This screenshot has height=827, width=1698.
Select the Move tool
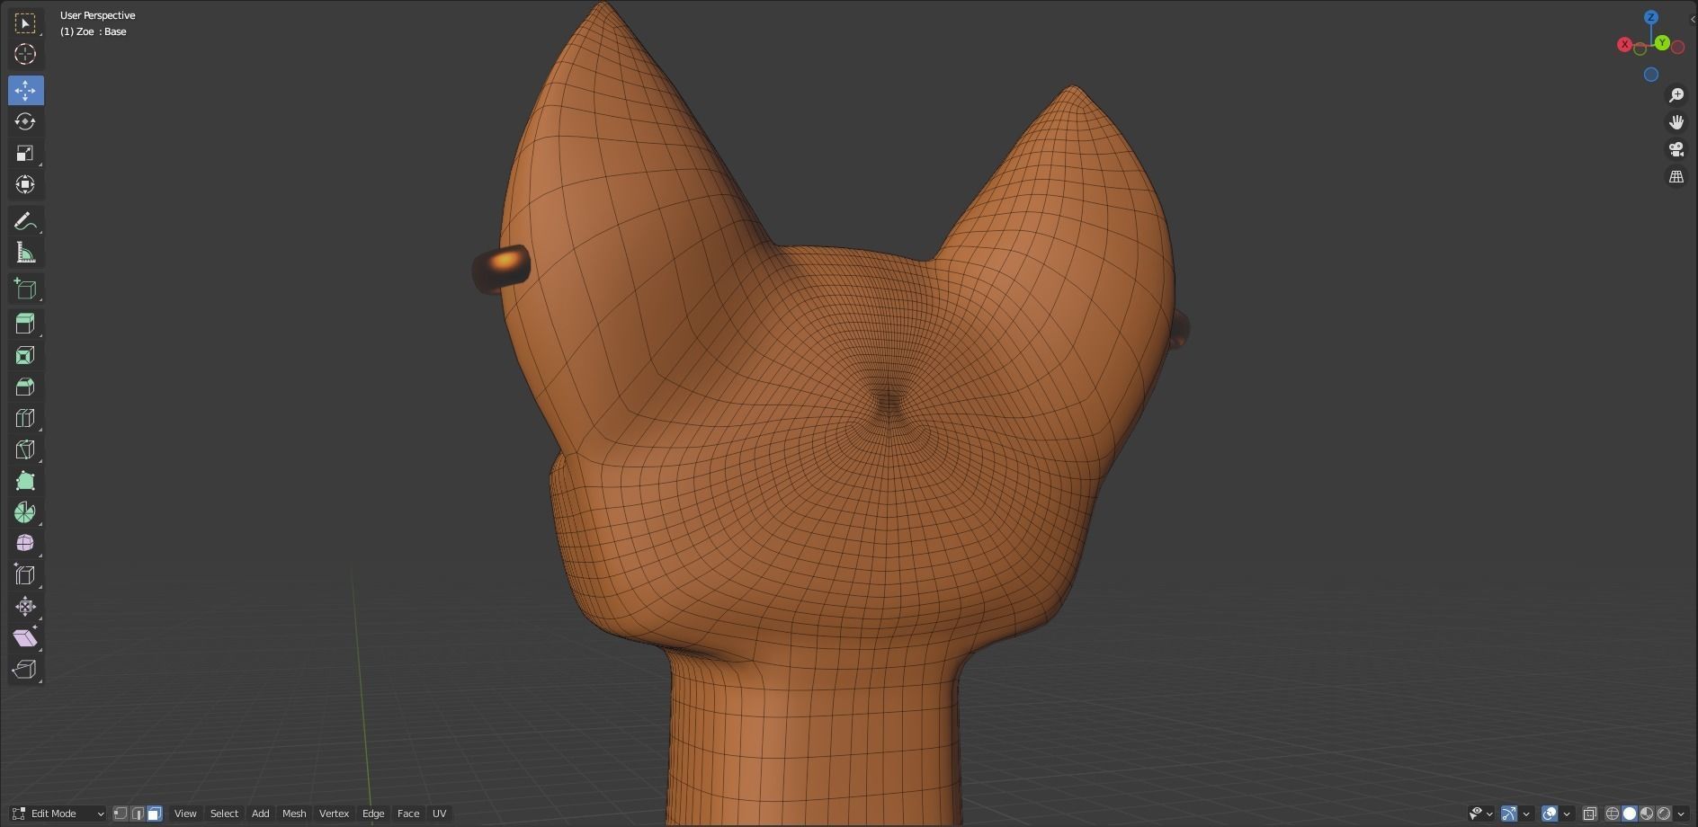(x=25, y=90)
